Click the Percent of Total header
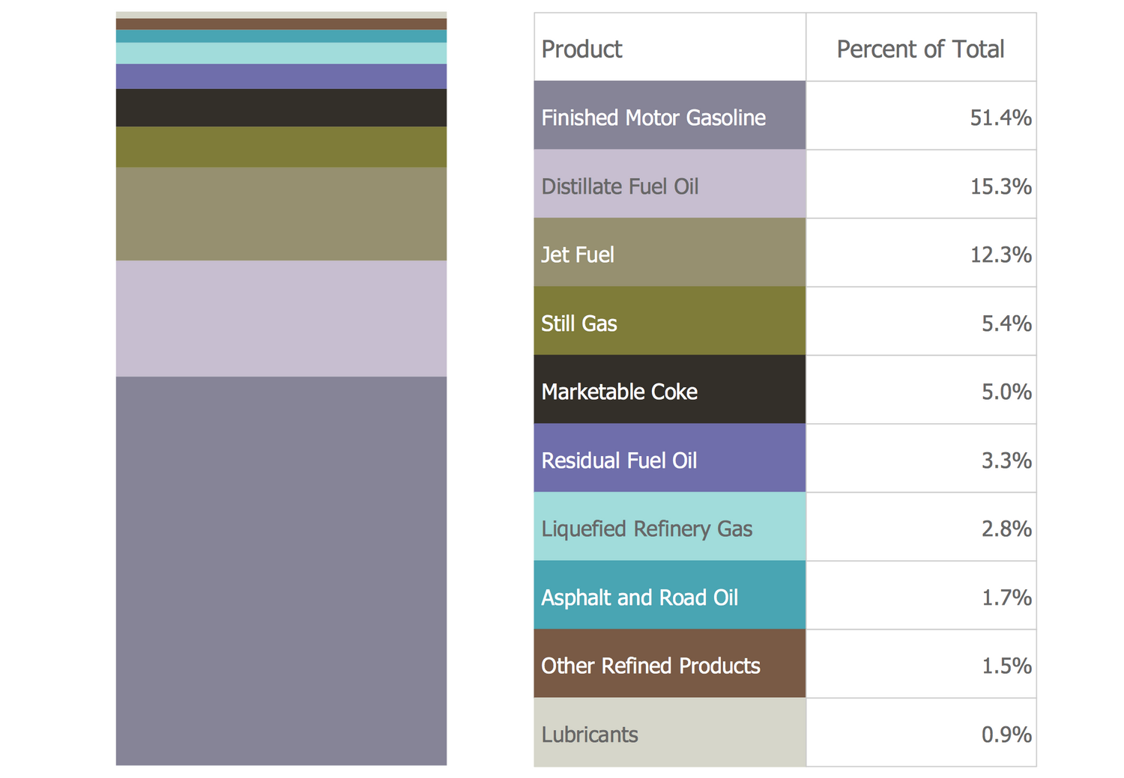Viewport: 1124px width, 778px height. coord(920,48)
